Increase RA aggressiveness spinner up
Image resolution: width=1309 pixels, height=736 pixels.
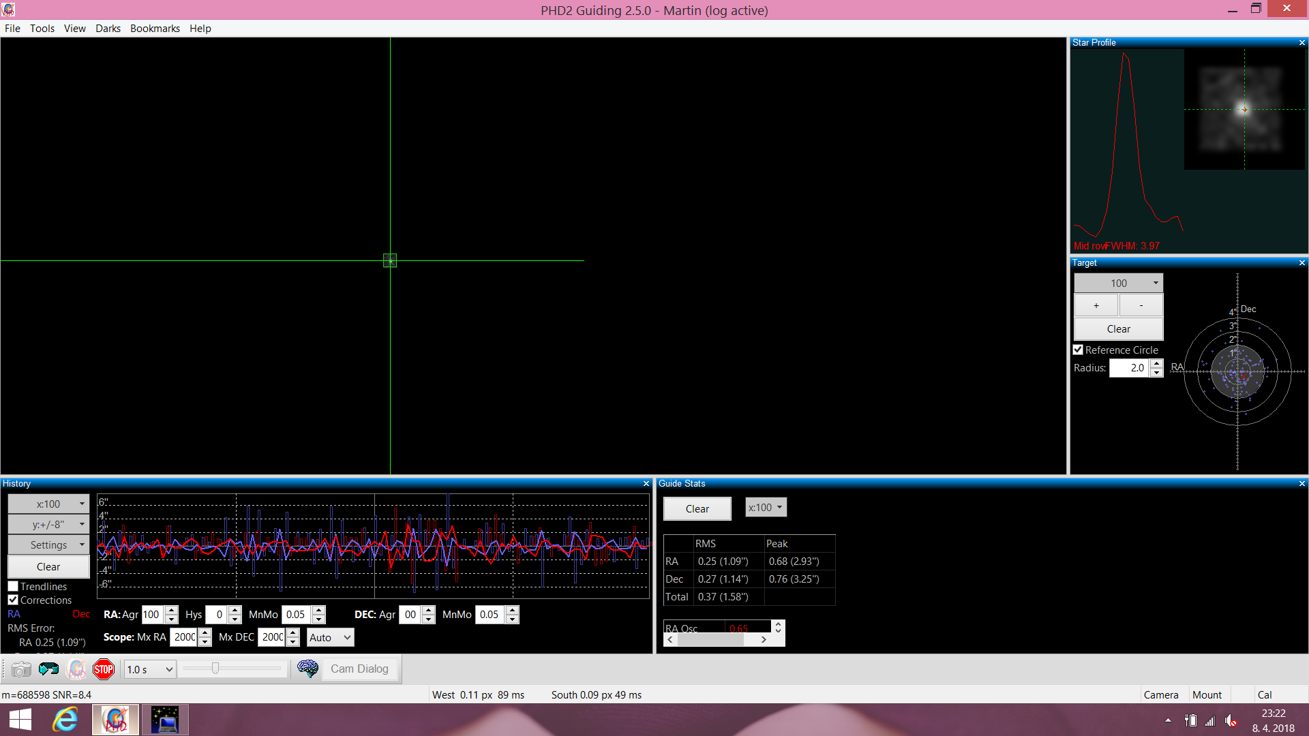[x=171, y=610]
